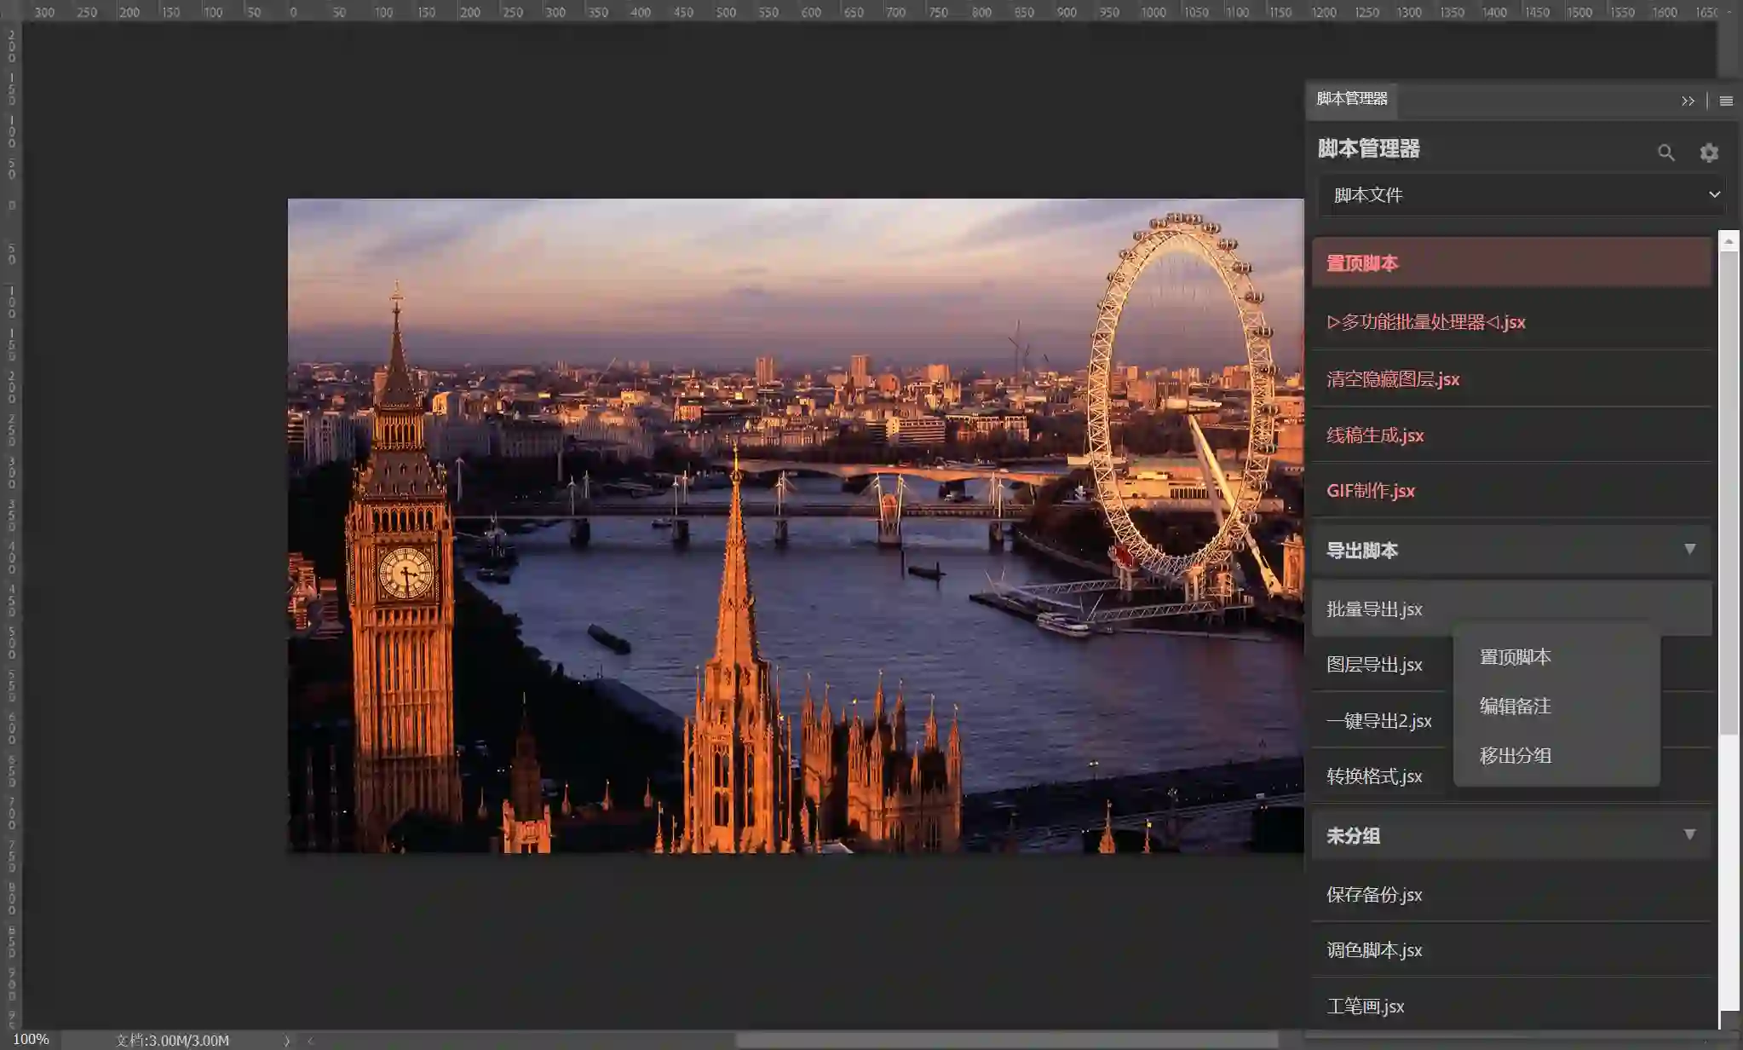Click the status bar info arrow
The height and width of the screenshot is (1050, 1743).
tap(287, 1041)
